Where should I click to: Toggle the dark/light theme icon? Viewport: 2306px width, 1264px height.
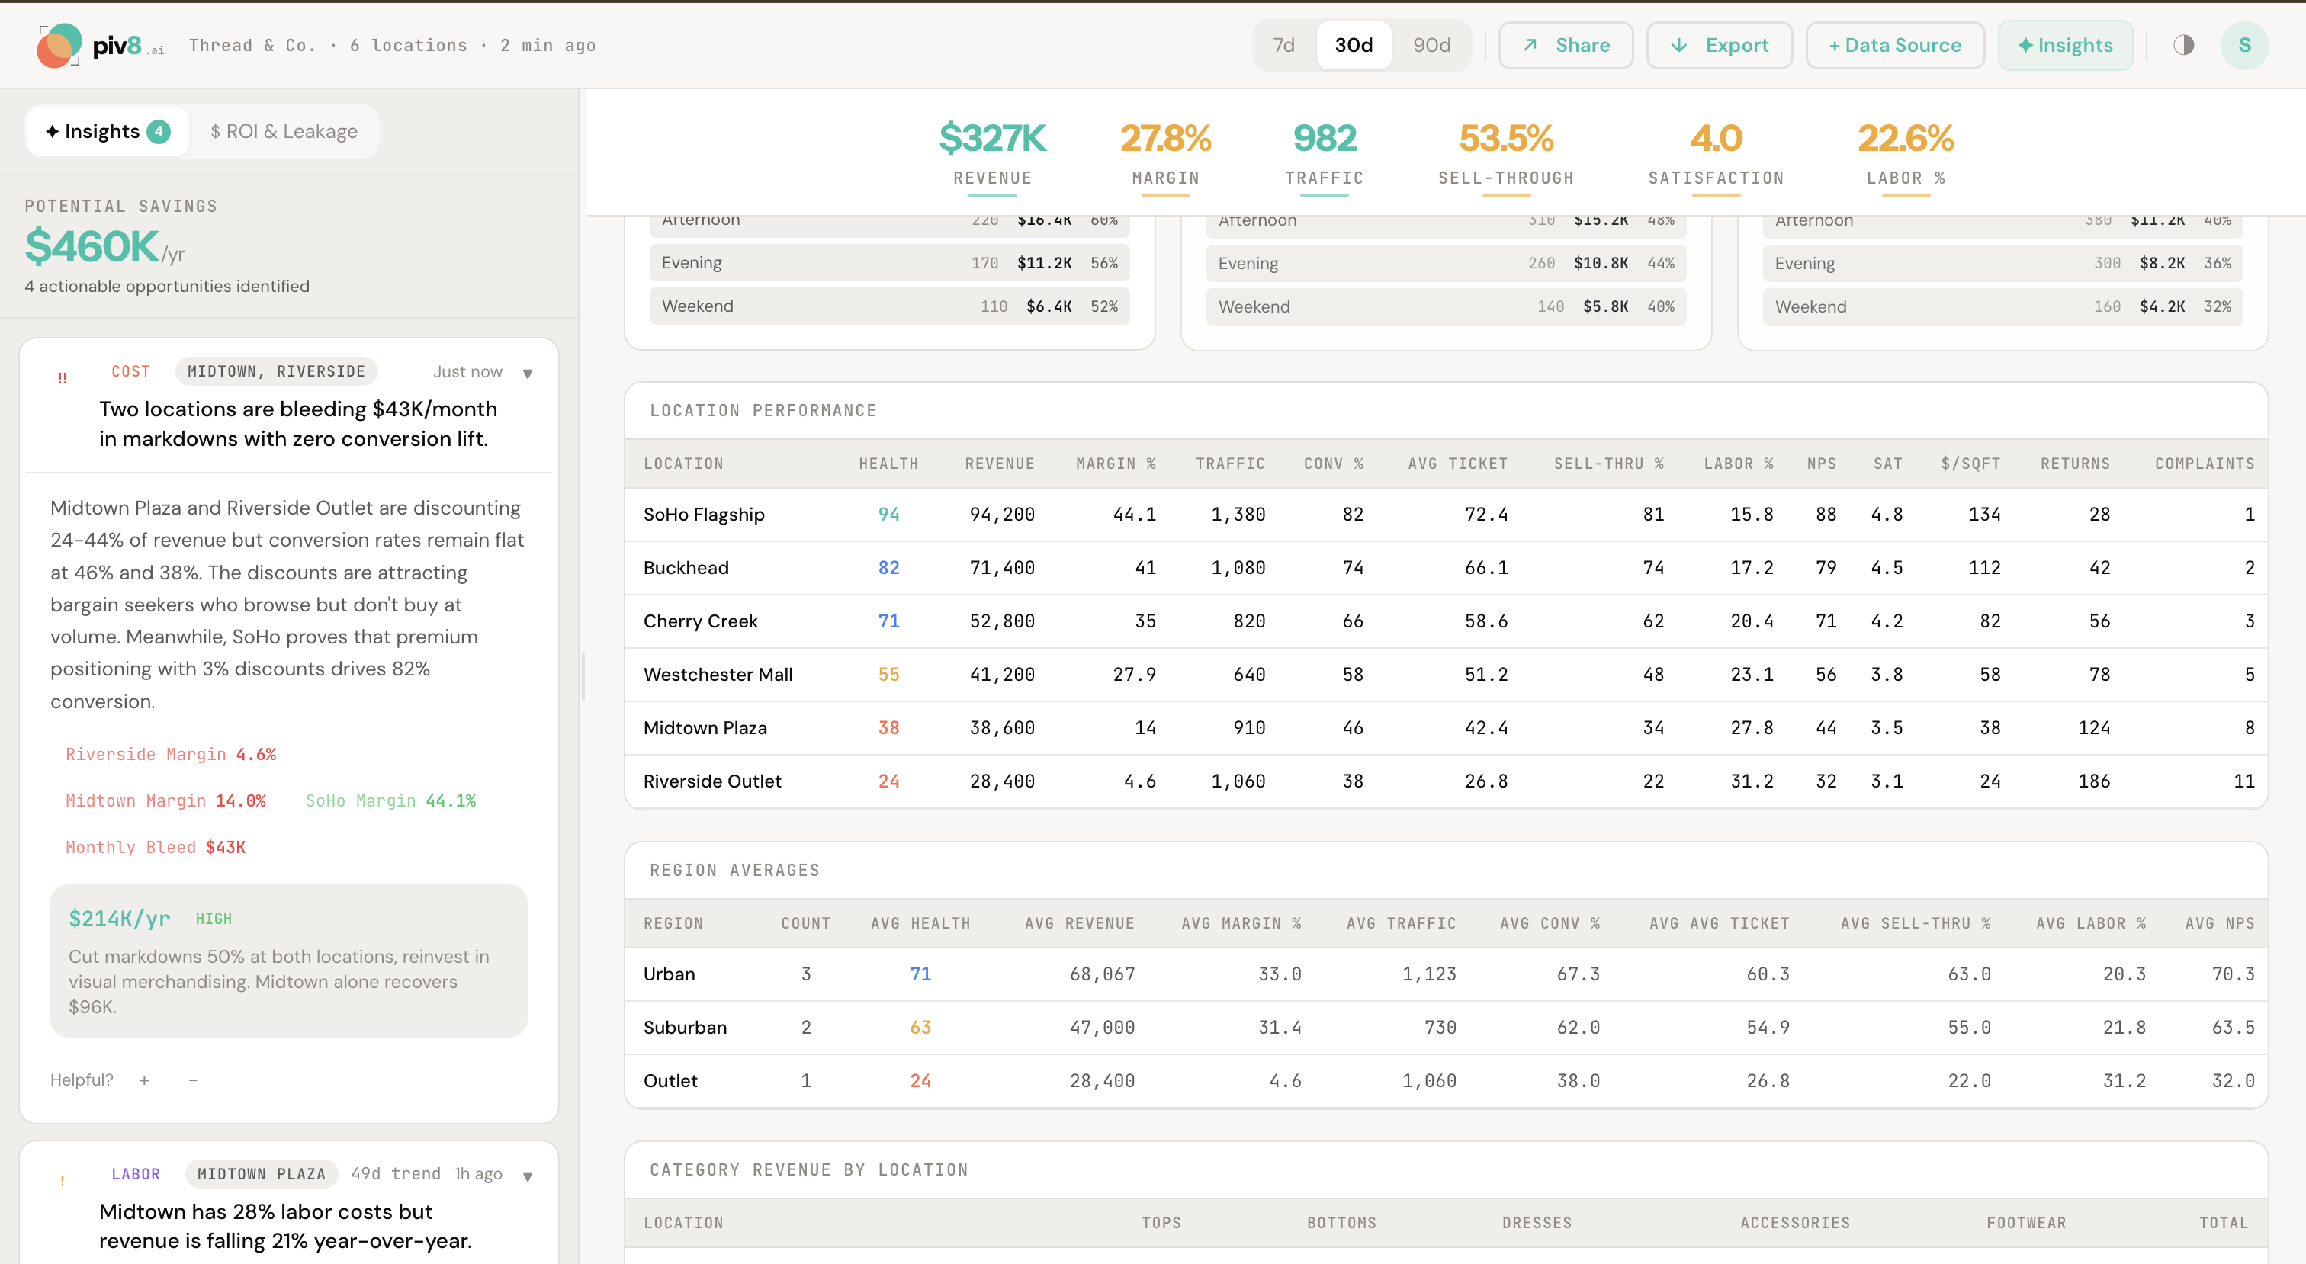point(2183,45)
